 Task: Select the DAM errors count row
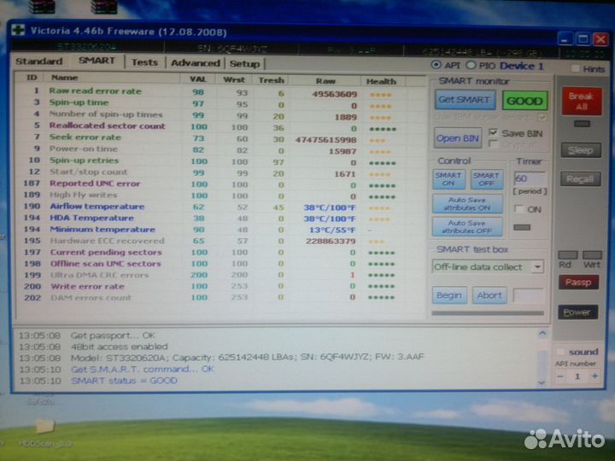220,298
